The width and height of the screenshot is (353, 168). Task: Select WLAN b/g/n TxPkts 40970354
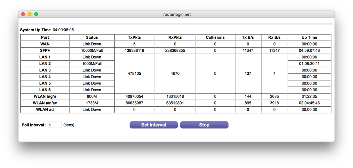(134, 97)
